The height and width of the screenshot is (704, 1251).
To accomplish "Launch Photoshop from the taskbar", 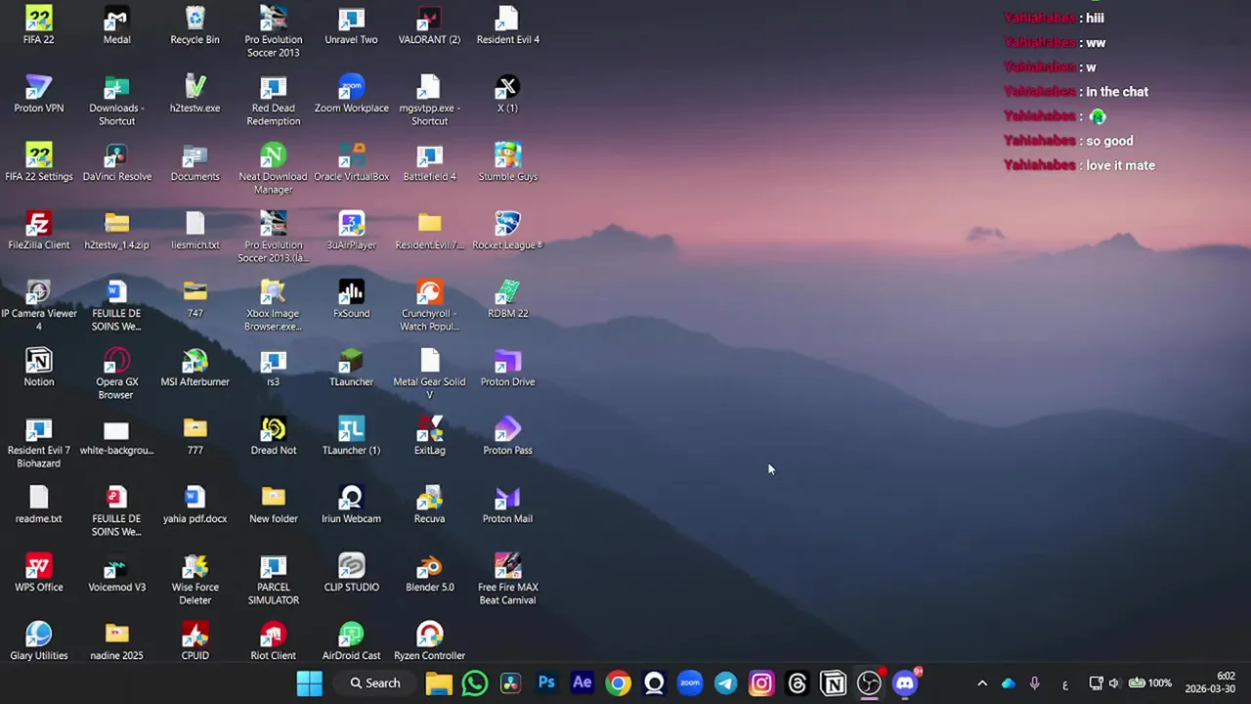I will click(x=546, y=683).
